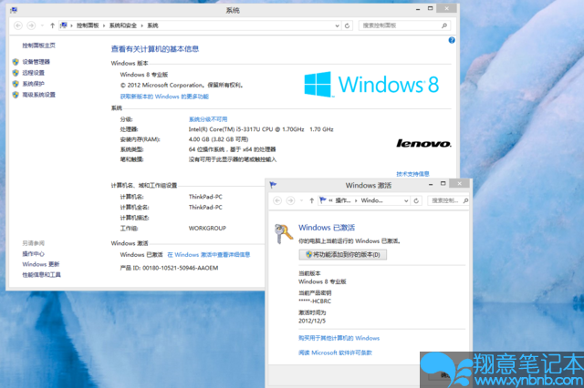Open 操作中心 link

[33, 254]
